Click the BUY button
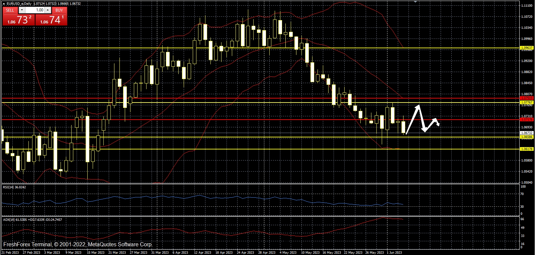The width and height of the screenshot is (535, 255). pyautogui.click(x=59, y=10)
